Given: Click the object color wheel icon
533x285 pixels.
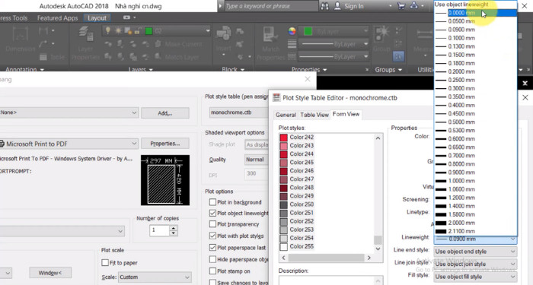Looking at the screenshot, I should click(292, 31).
